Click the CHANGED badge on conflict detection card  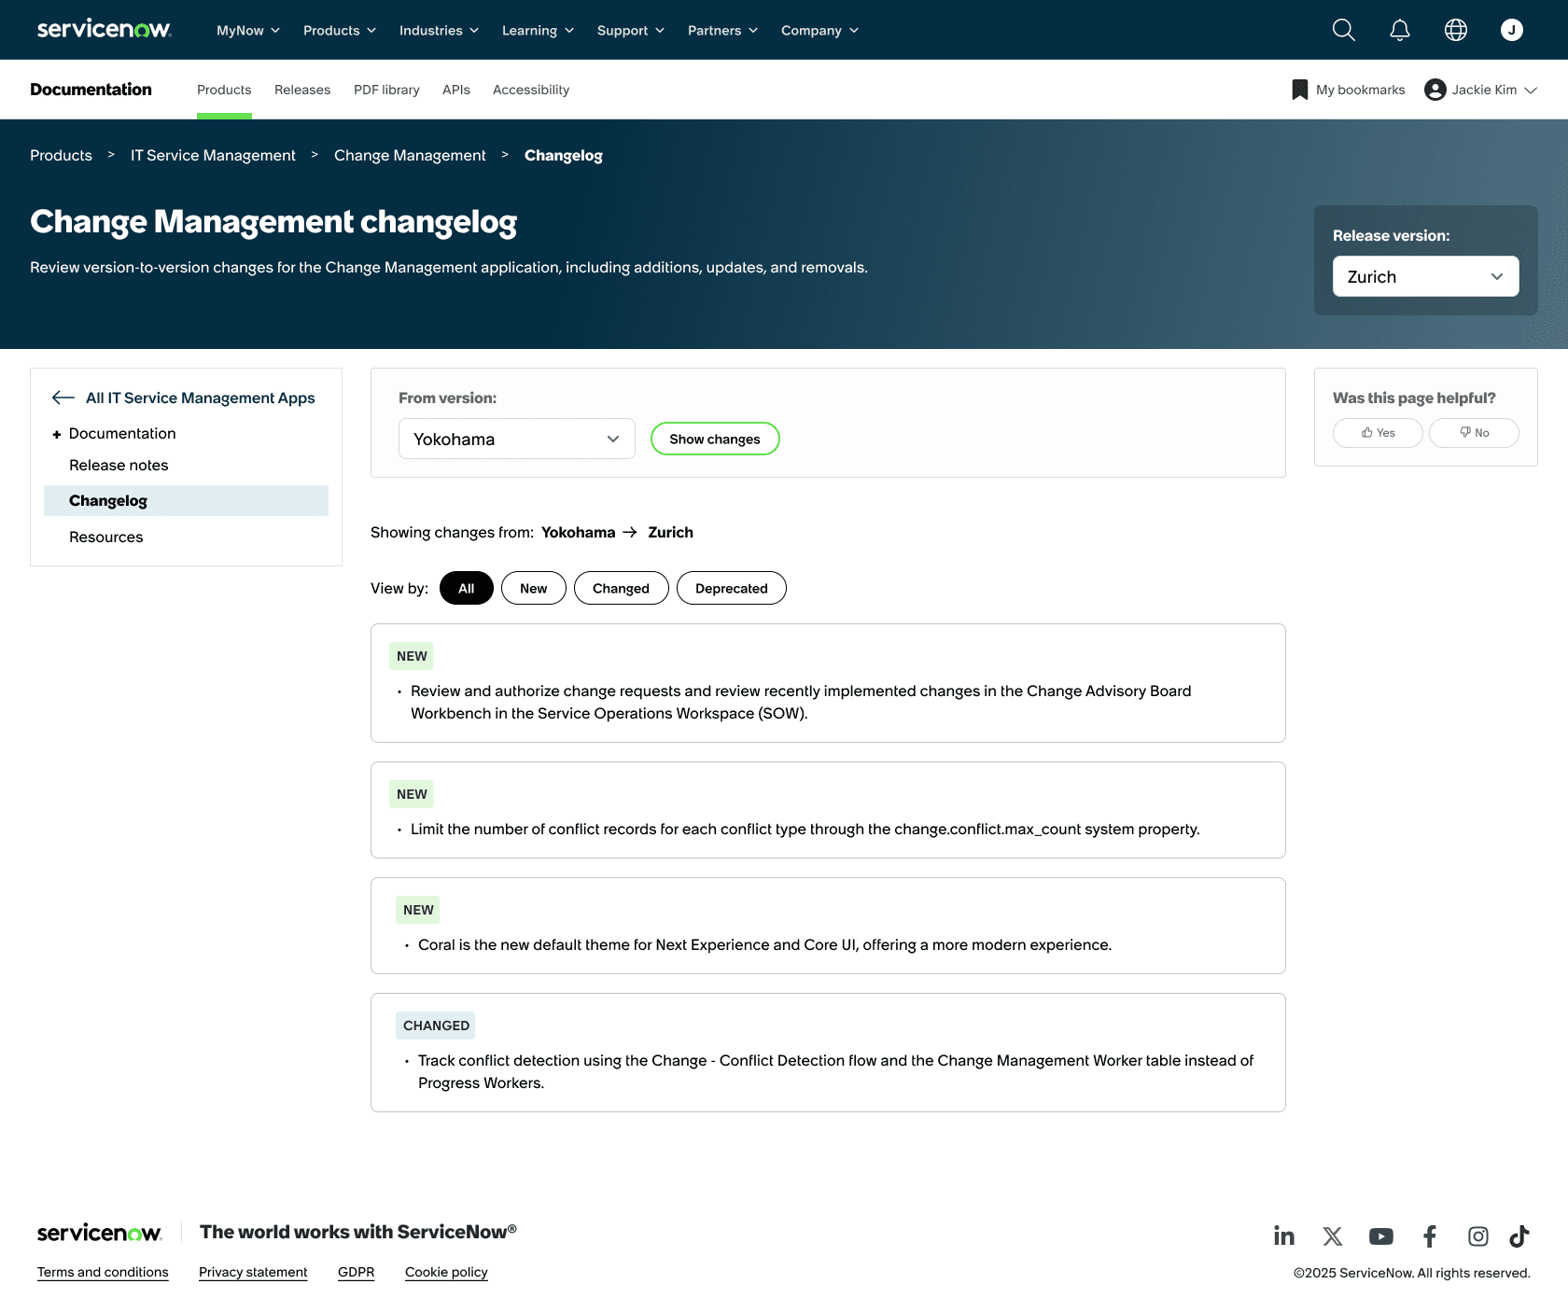pyautogui.click(x=436, y=1026)
